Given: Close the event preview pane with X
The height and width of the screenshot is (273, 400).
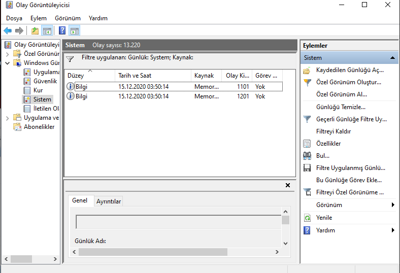Looking at the screenshot, I should click(x=288, y=185).
